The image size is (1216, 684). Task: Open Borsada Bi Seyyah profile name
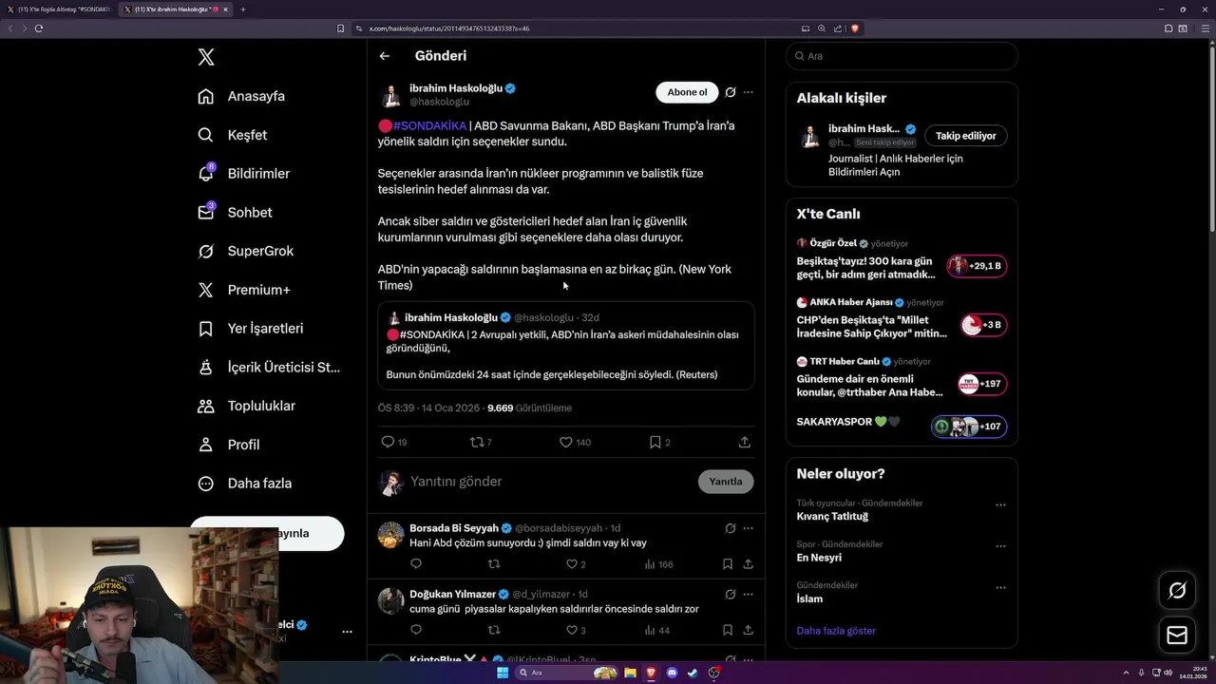(x=454, y=528)
